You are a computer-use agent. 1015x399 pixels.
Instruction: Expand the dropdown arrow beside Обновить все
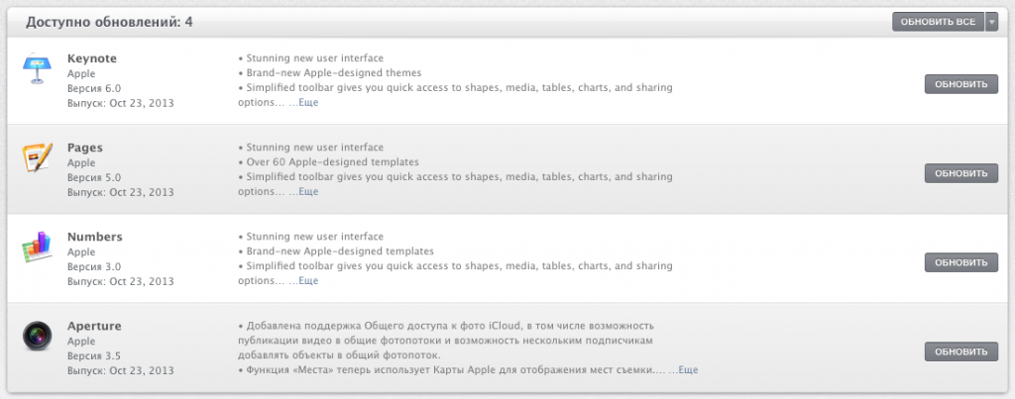(991, 22)
